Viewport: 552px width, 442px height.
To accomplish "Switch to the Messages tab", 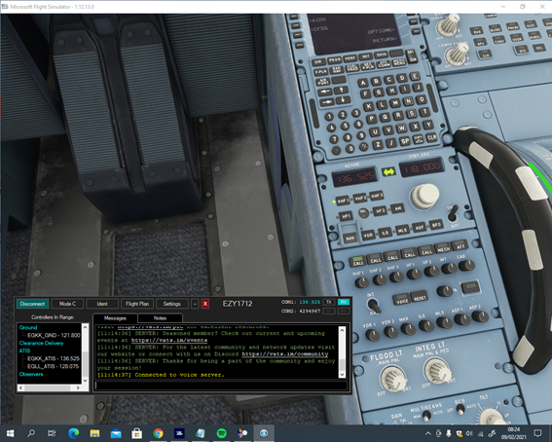I will pos(115,318).
